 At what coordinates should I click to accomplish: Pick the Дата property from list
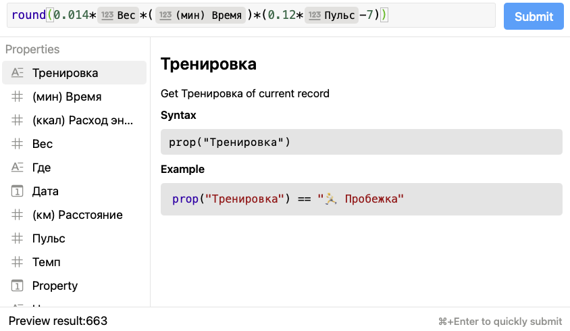(45, 191)
